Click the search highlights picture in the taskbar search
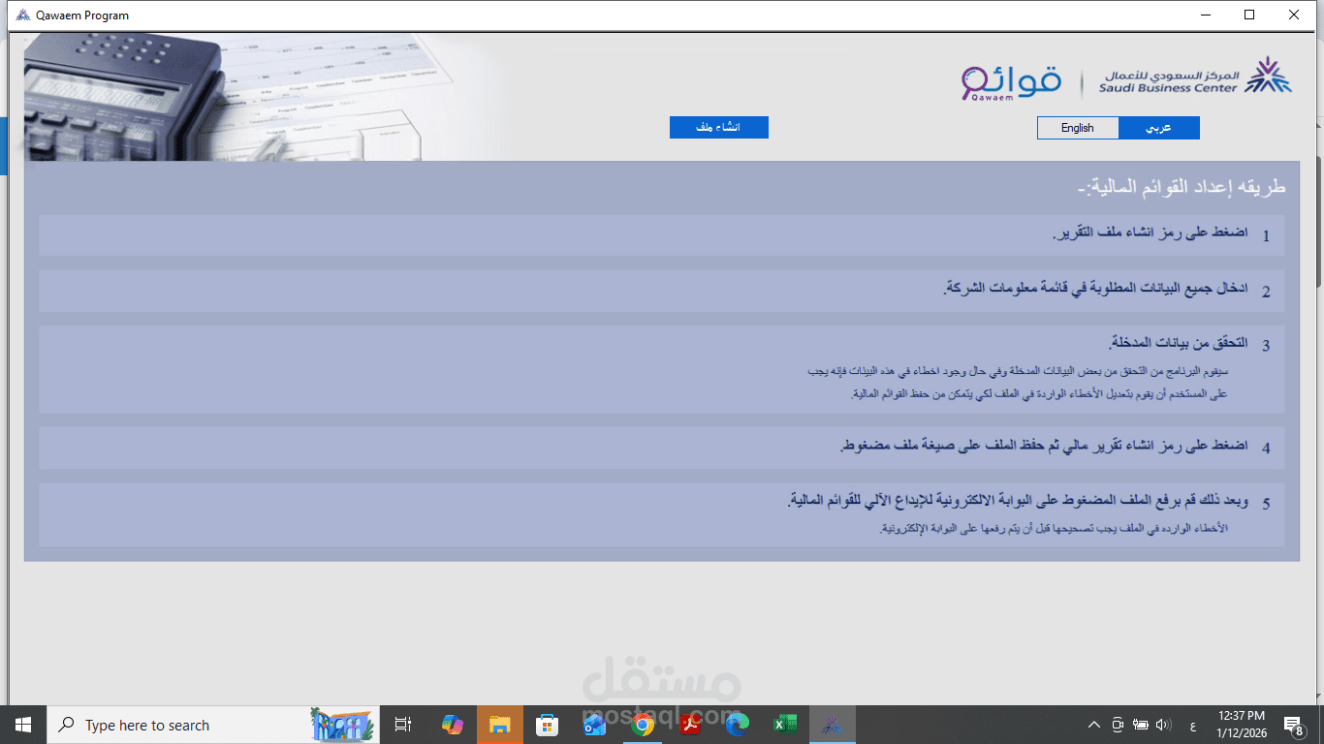1324x744 pixels. tap(341, 725)
